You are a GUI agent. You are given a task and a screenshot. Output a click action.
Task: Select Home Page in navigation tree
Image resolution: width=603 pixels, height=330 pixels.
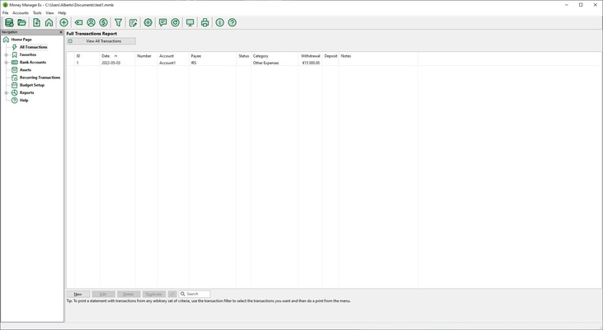click(x=21, y=40)
